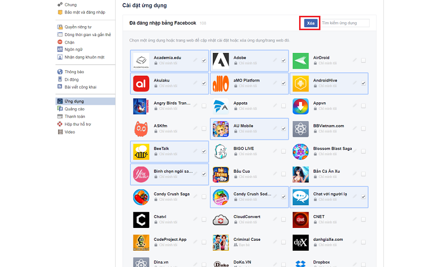Click the BeeTalk bee icon
This screenshot has height=267, width=435.
tap(141, 151)
